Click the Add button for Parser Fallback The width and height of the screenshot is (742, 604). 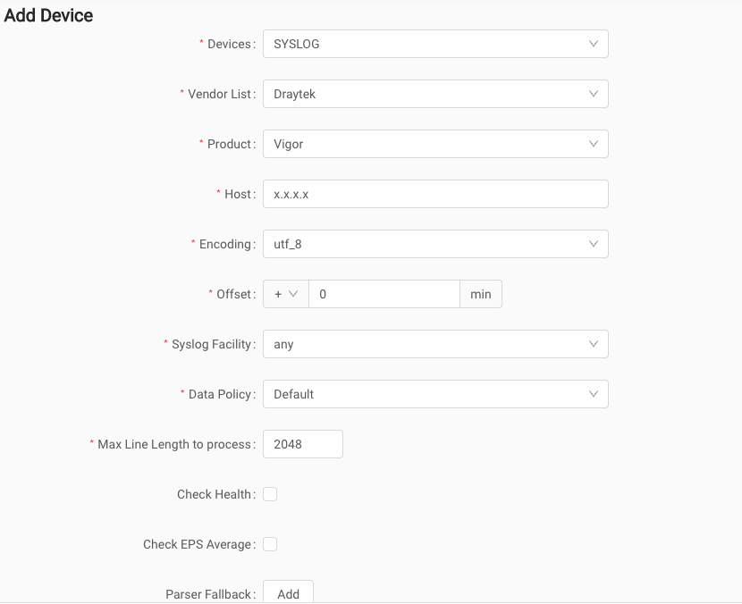[x=288, y=592]
